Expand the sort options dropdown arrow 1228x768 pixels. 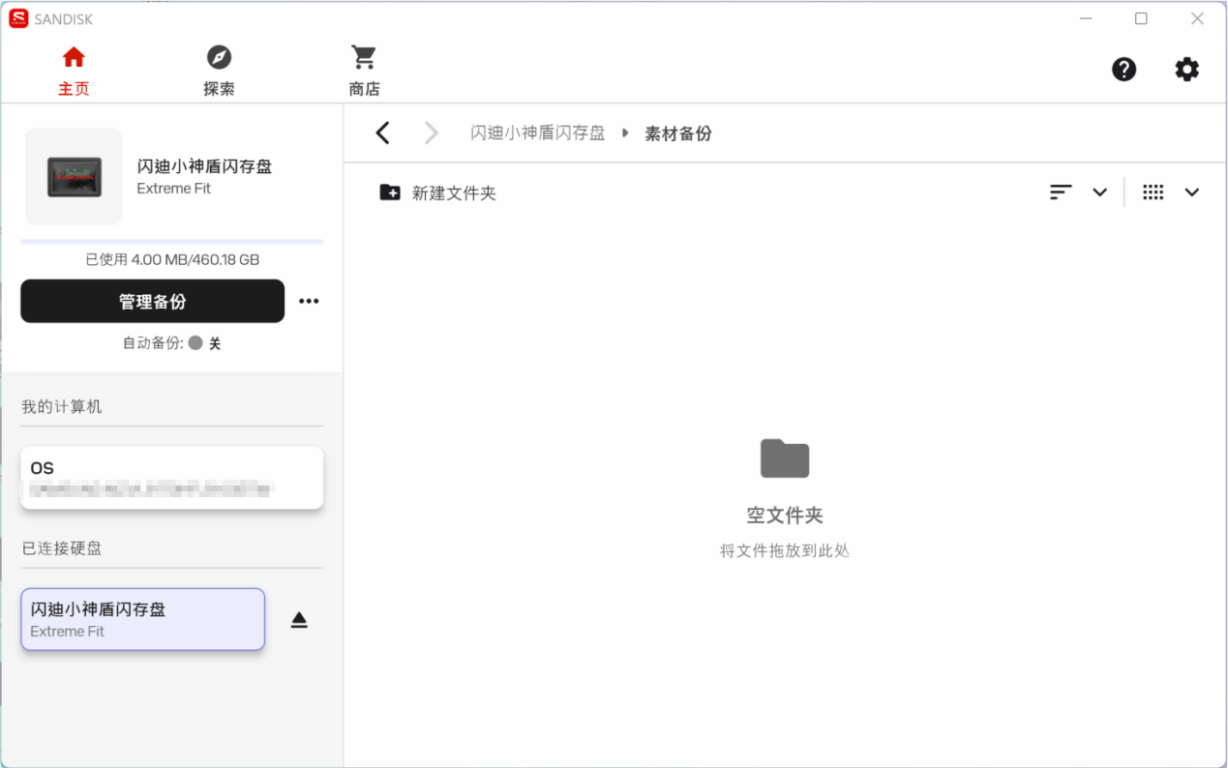[x=1099, y=192]
